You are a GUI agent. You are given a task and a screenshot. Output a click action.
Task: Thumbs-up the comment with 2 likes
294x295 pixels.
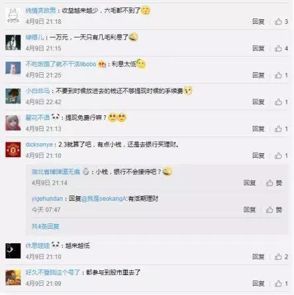281,257
